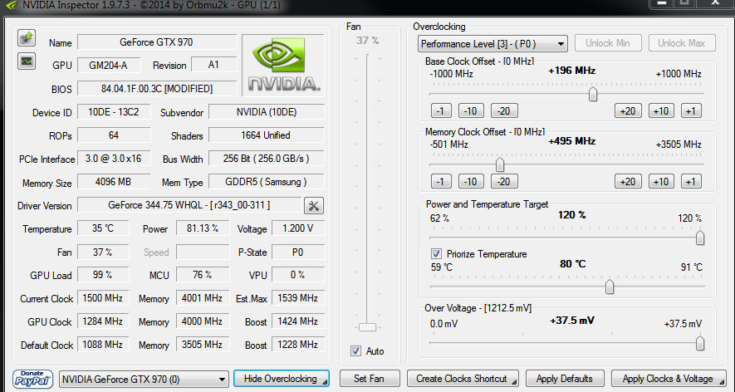Image resolution: width=735 pixels, height=392 pixels.
Task: Click the Revision value A1
Action: (213, 65)
